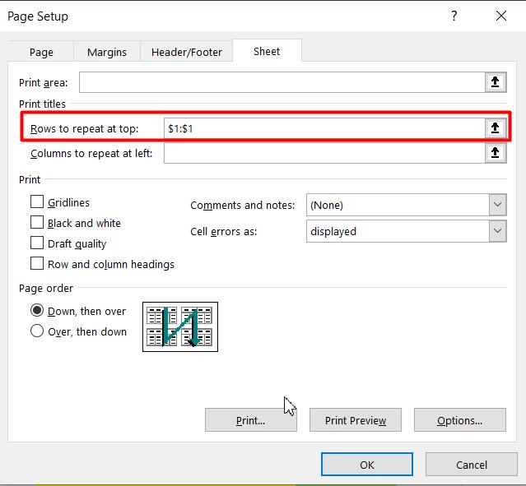Focus the Print area input field
The width and height of the screenshot is (526, 486).
[x=282, y=82]
